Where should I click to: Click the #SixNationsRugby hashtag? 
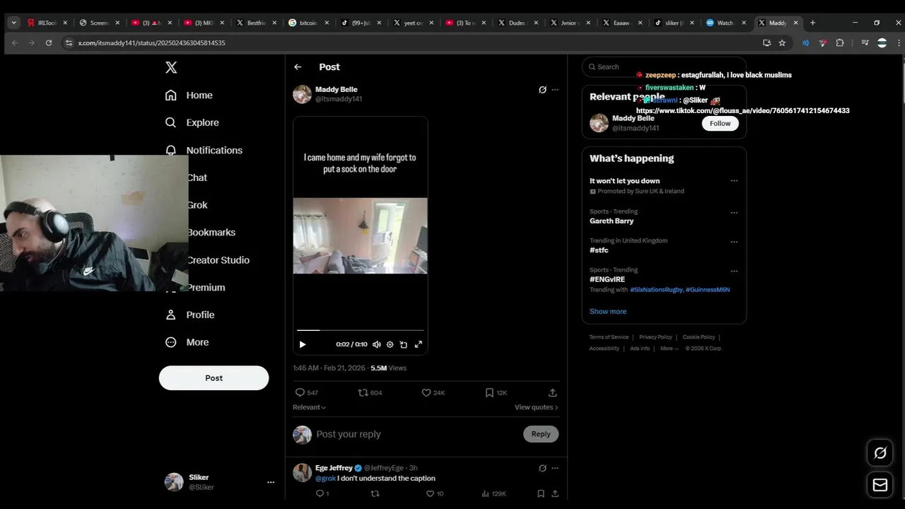click(x=656, y=290)
